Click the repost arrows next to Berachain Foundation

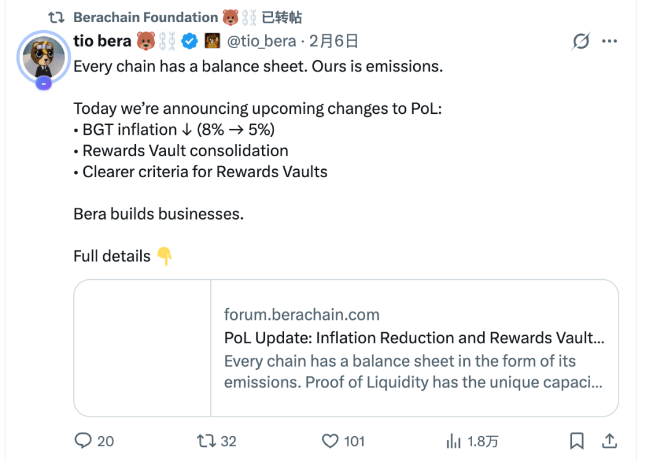[x=56, y=17]
